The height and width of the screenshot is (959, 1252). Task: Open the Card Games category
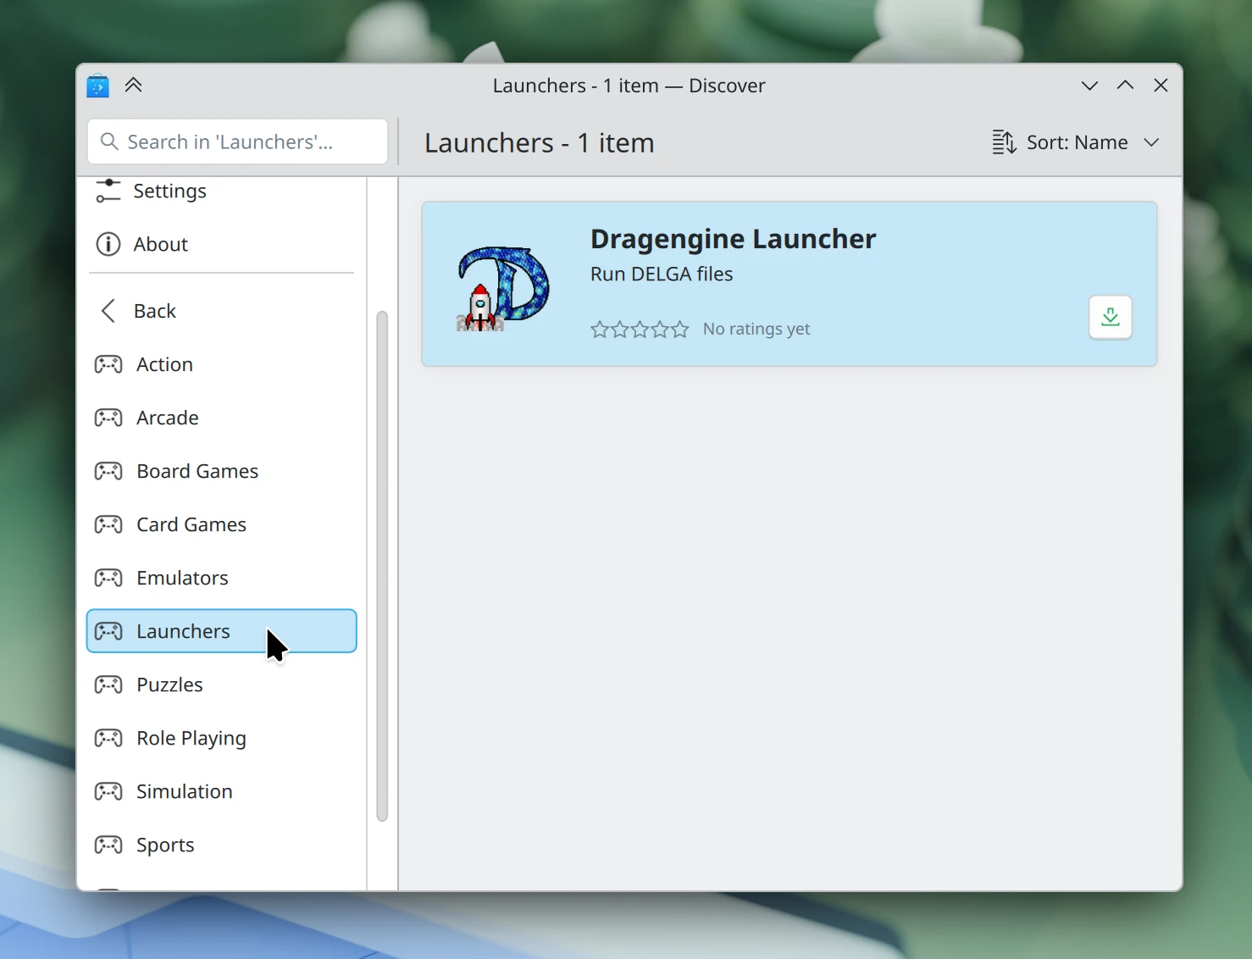click(x=191, y=524)
